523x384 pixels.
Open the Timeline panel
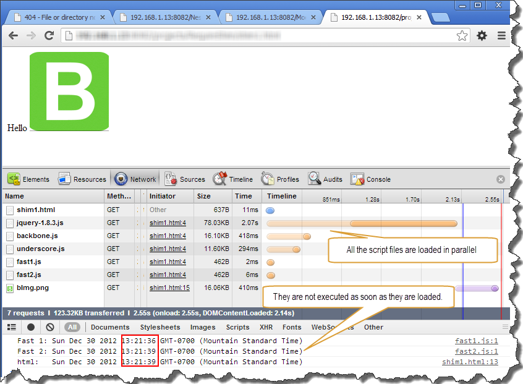(233, 179)
